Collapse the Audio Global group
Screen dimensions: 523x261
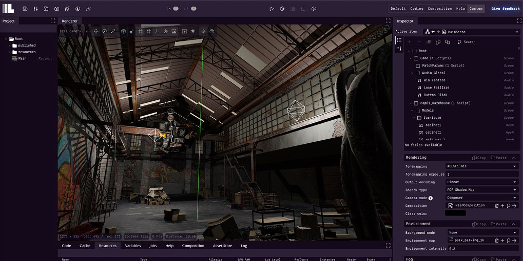pos(412,73)
